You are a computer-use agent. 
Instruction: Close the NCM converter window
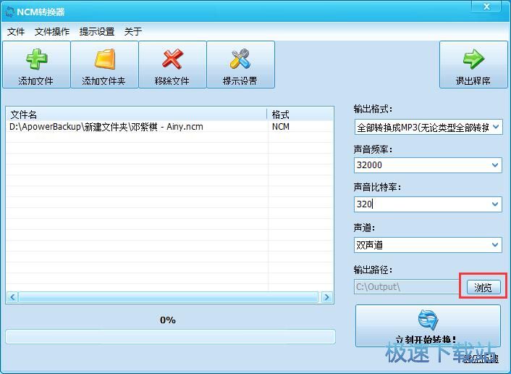coord(487,7)
